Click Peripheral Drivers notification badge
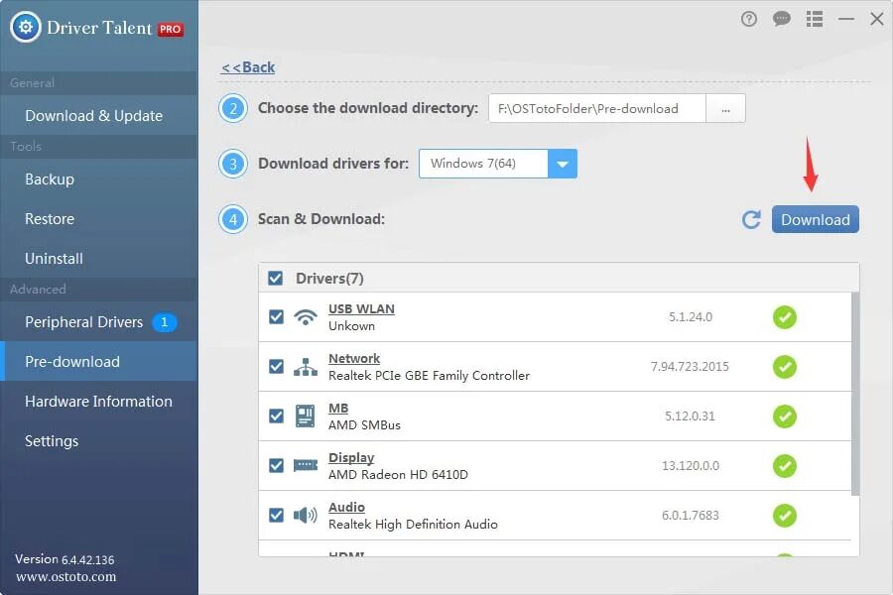The height and width of the screenshot is (595, 893). tap(164, 322)
